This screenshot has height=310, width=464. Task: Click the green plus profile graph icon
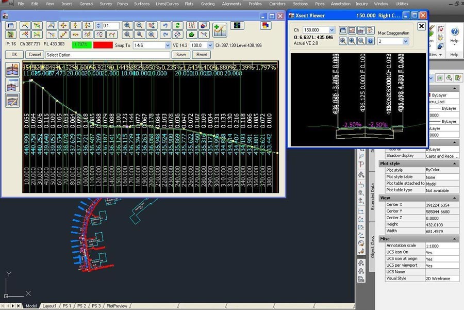click(x=220, y=30)
